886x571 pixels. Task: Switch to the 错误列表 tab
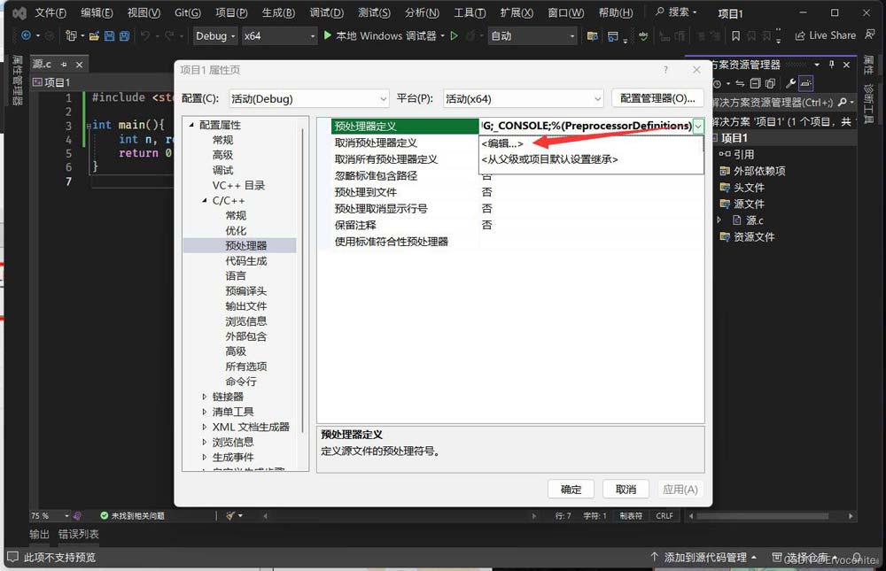click(79, 534)
